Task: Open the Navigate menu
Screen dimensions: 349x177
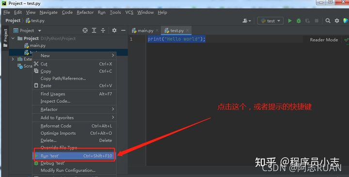Action: click(48, 13)
